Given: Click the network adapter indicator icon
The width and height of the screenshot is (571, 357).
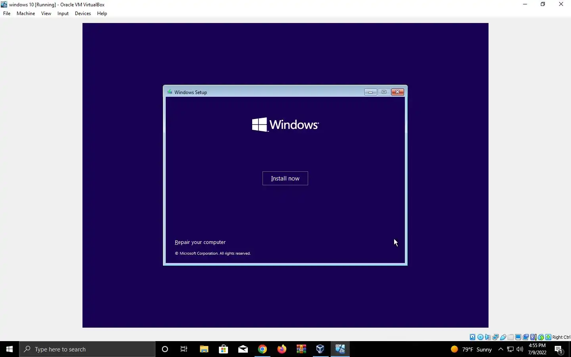Looking at the screenshot, I should (x=495, y=337).
